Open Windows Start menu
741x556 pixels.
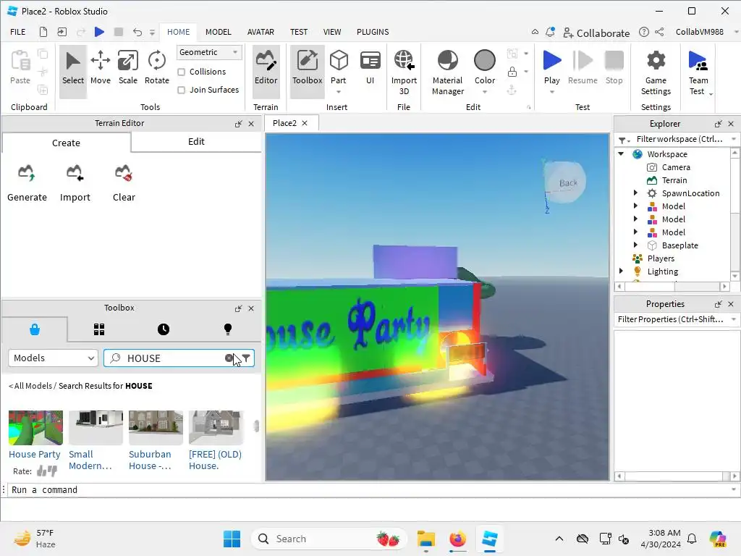[x=232, y=539]
